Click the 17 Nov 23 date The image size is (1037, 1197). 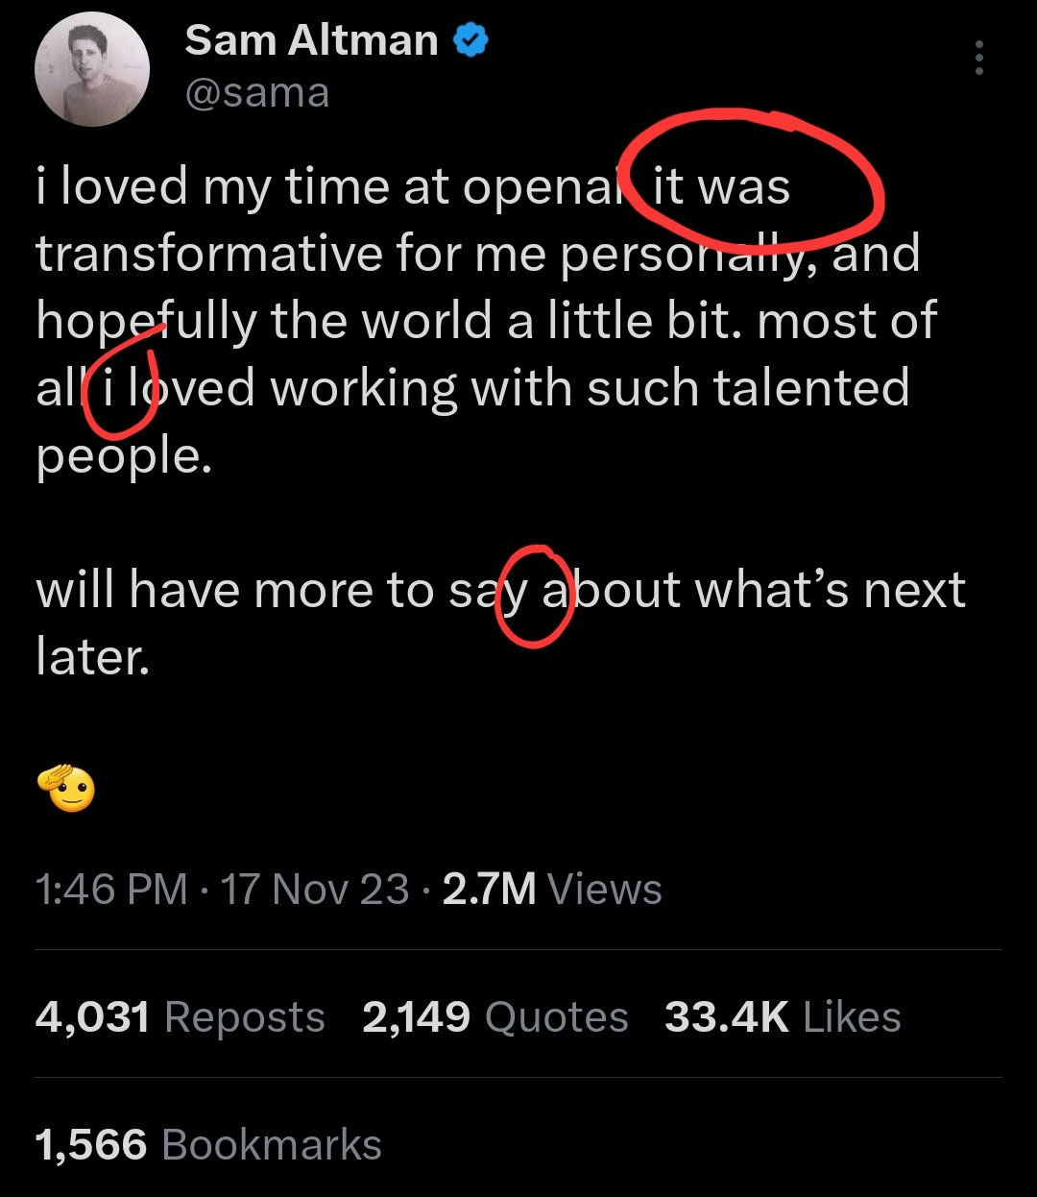[315, 889]
